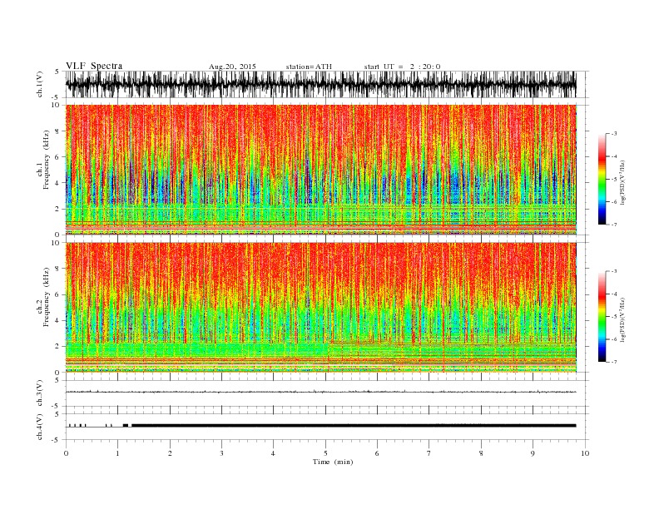This screenshot has width=659, height=509.
Task: Click the upper 'log(PSD)(V²/Hz)' colorbar label
Action: [622, 183]
